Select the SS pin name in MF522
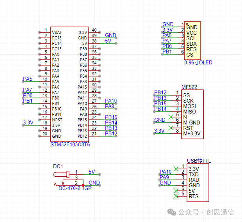Image resolution: width=242 pixels, height=222 pixels. point(187,95)
